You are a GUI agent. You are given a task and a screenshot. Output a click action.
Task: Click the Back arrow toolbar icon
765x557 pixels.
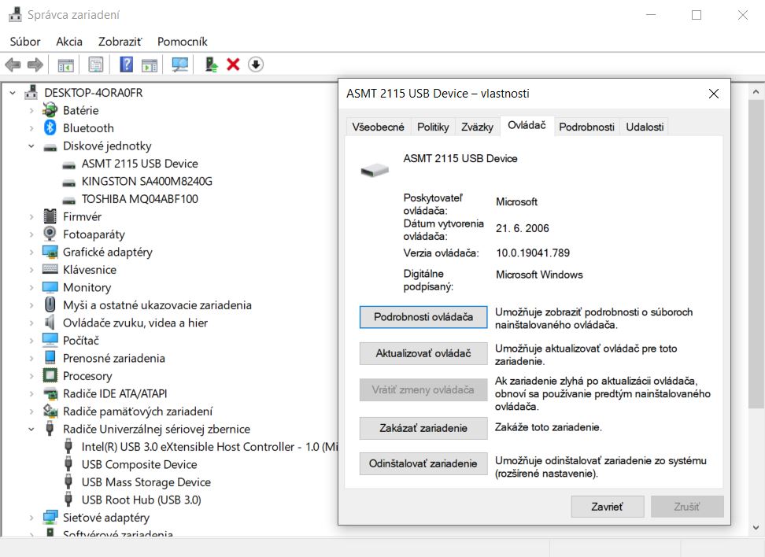click(13, 65)
